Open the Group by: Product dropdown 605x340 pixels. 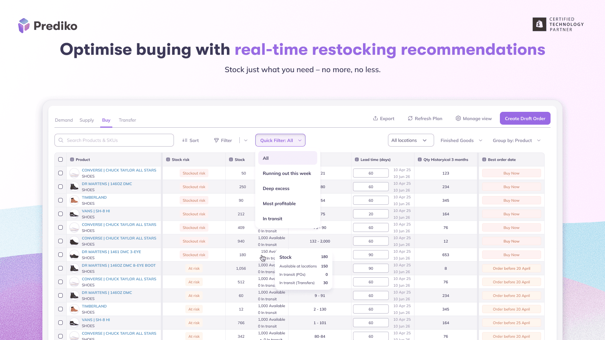point(517,140)
